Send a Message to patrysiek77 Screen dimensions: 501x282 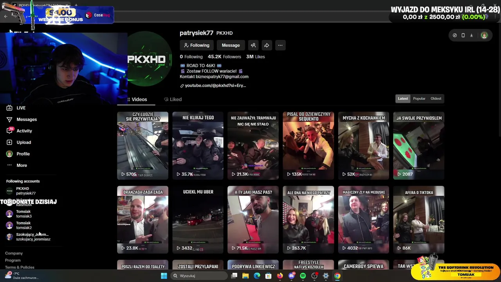(231, 45)
